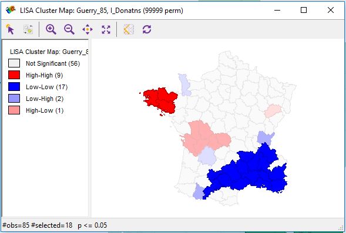Select the 'Low-Low (17)' legend label
Image resolution: width=346 pixels, height=233 pixels.
click(46, 87)
